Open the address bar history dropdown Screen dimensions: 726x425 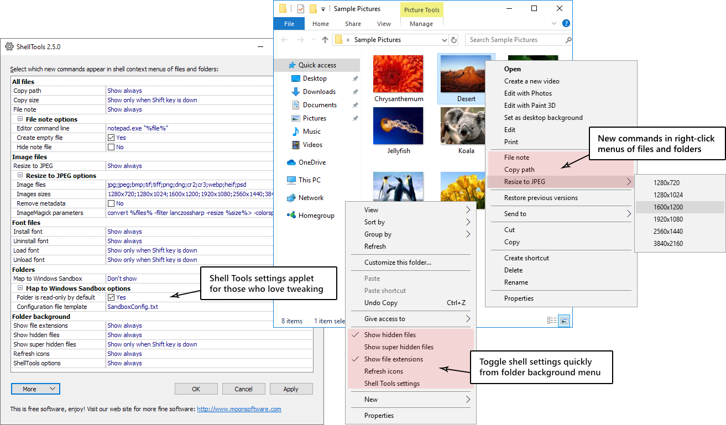445,40
